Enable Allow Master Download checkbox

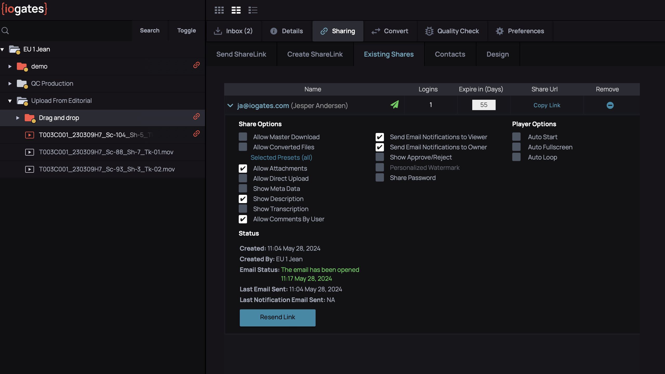pos(243,137)
